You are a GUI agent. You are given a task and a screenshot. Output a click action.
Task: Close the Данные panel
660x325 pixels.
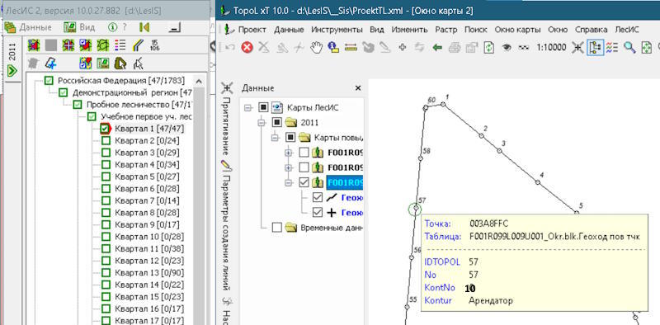tap(358, 88)
